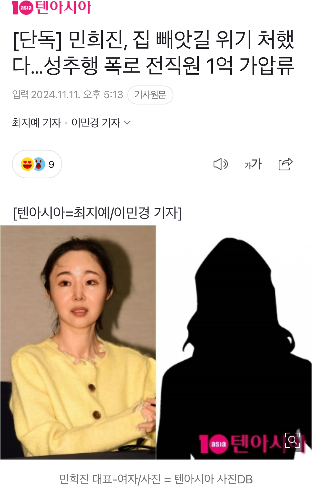View reporter 최지예 기자's profile
This screenshot has height=494, width=312.
click(x=37, y=123)
